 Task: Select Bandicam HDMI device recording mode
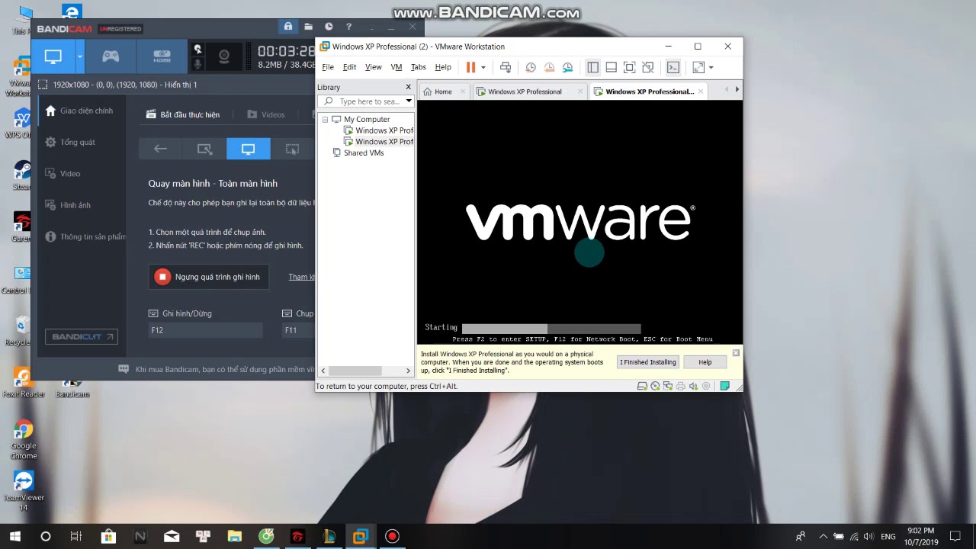click(162, 56)
